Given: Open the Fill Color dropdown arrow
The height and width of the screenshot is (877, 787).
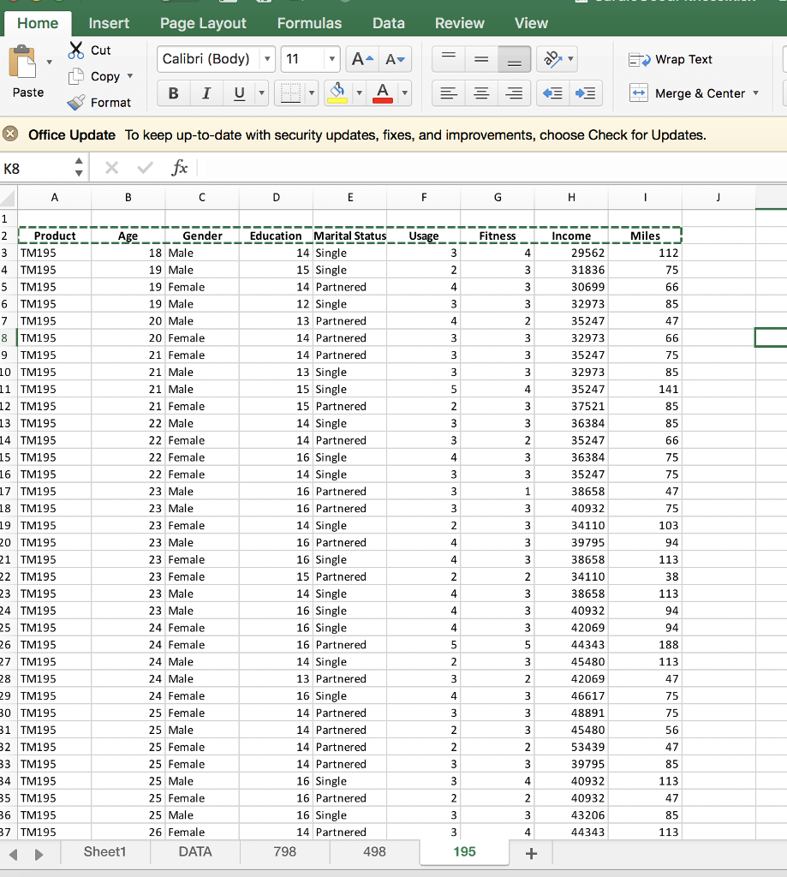Looking at the screenshot, I should [x=359, y=93].
